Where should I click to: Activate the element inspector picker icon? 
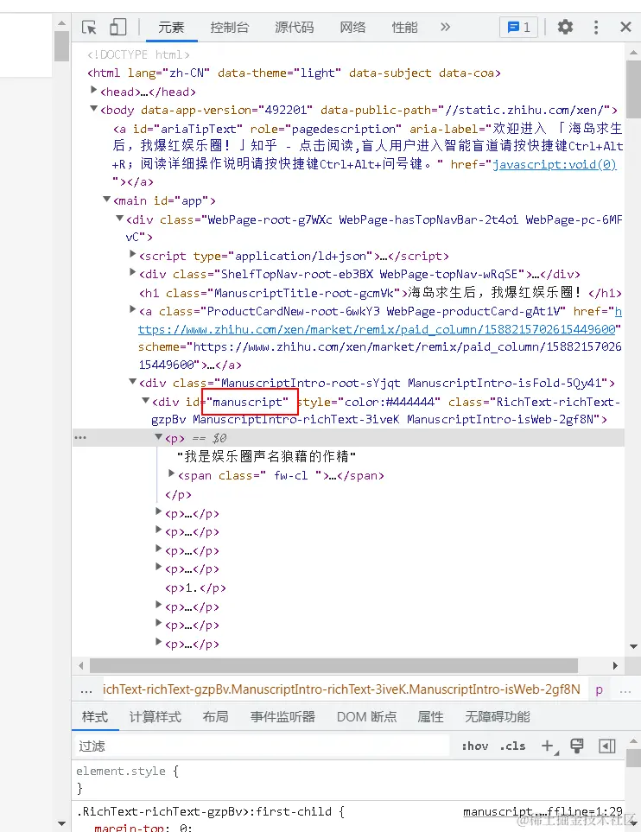coord(89,27)
